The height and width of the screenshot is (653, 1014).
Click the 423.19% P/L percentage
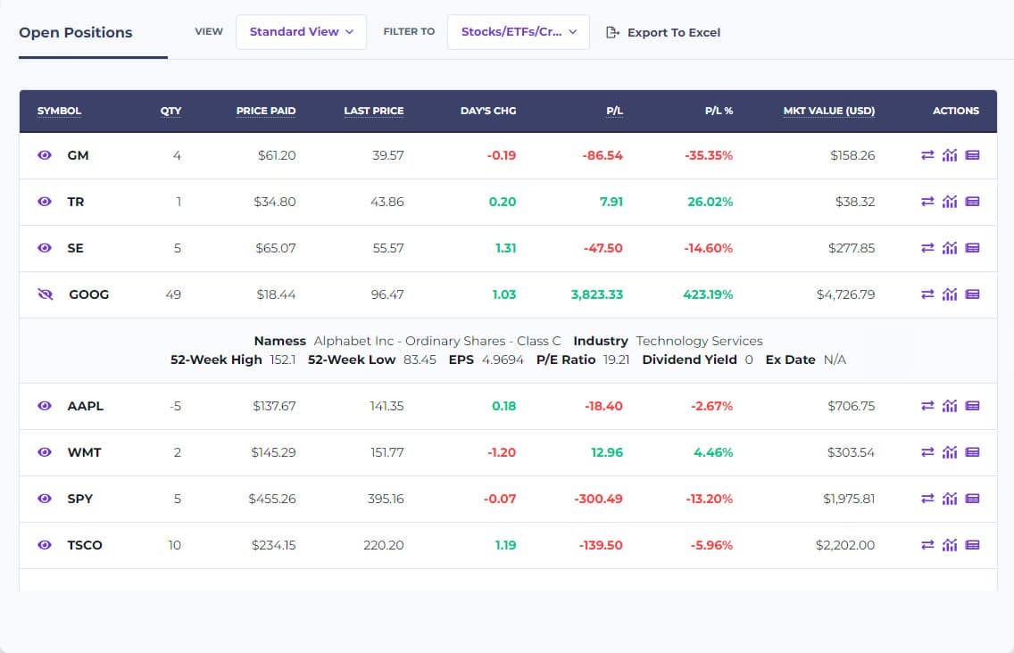click(708, 294)
